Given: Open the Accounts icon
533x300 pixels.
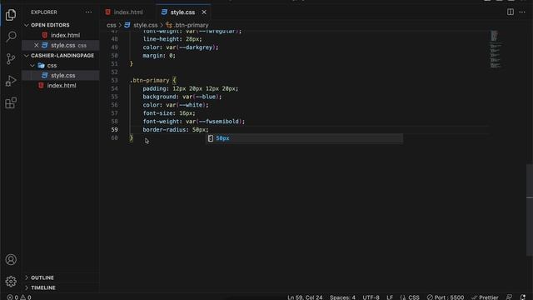Looking at the screenshot, I should click(x=11, y=259).
